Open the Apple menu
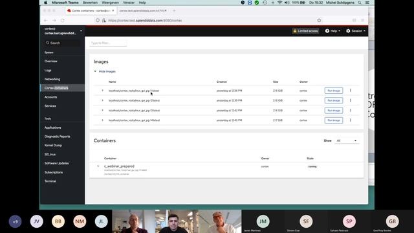This screenshot has width=414, height=233. point(45,3)
